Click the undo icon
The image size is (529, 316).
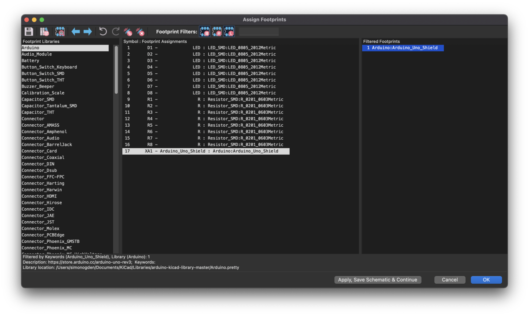tap(103, 32)
